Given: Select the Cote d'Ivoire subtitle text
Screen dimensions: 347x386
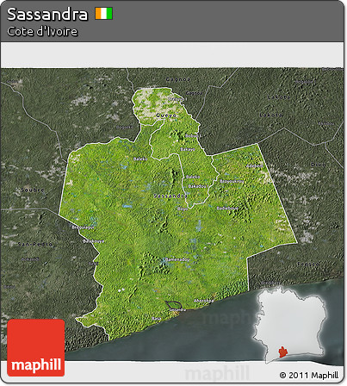Looking at the screenshot, I should tap(42, 31).
